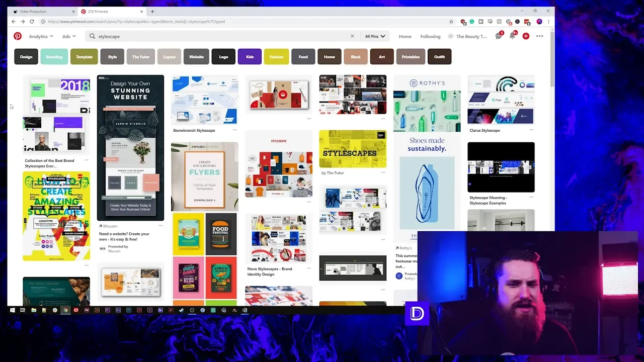Open the Envato Flyers pin image
This screenshot has width=644, height=362.
[x=204, y=176]
